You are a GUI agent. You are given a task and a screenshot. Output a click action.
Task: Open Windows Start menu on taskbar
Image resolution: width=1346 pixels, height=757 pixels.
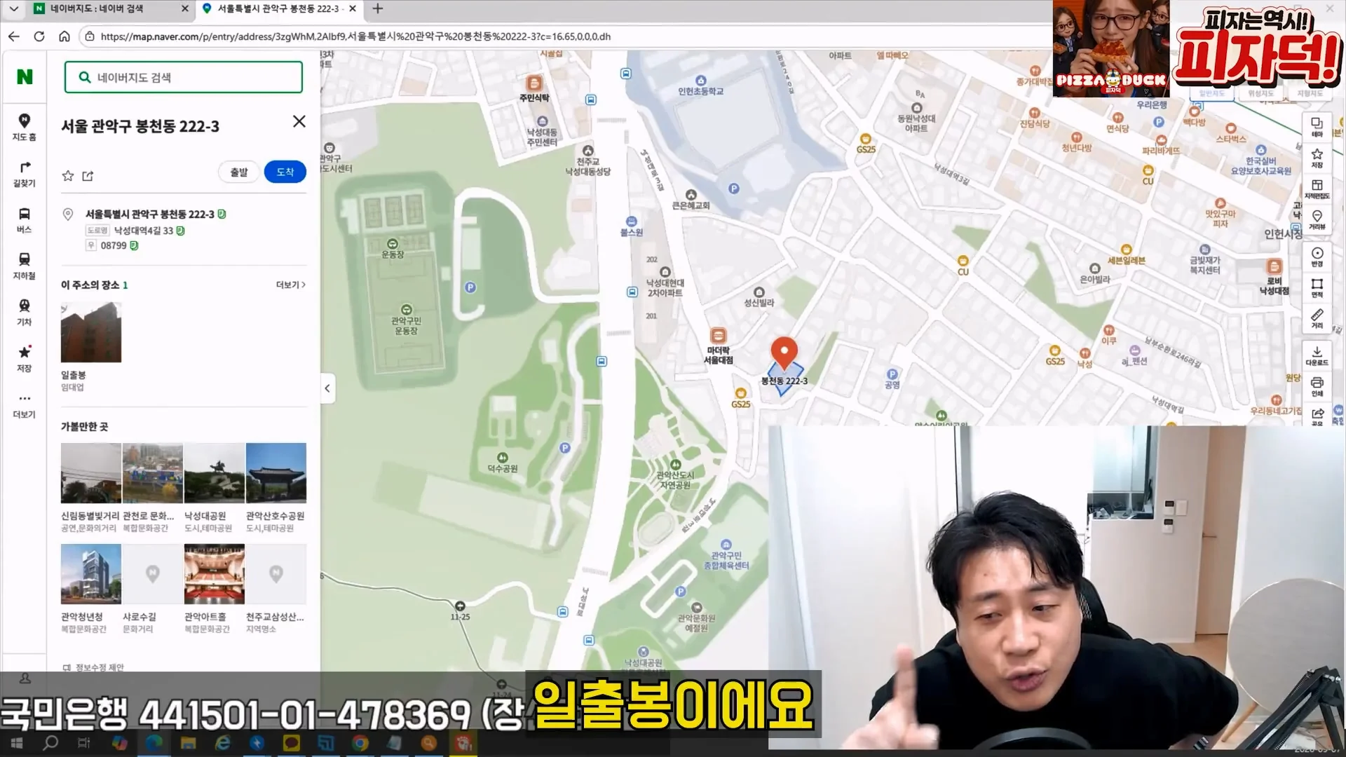17,742
